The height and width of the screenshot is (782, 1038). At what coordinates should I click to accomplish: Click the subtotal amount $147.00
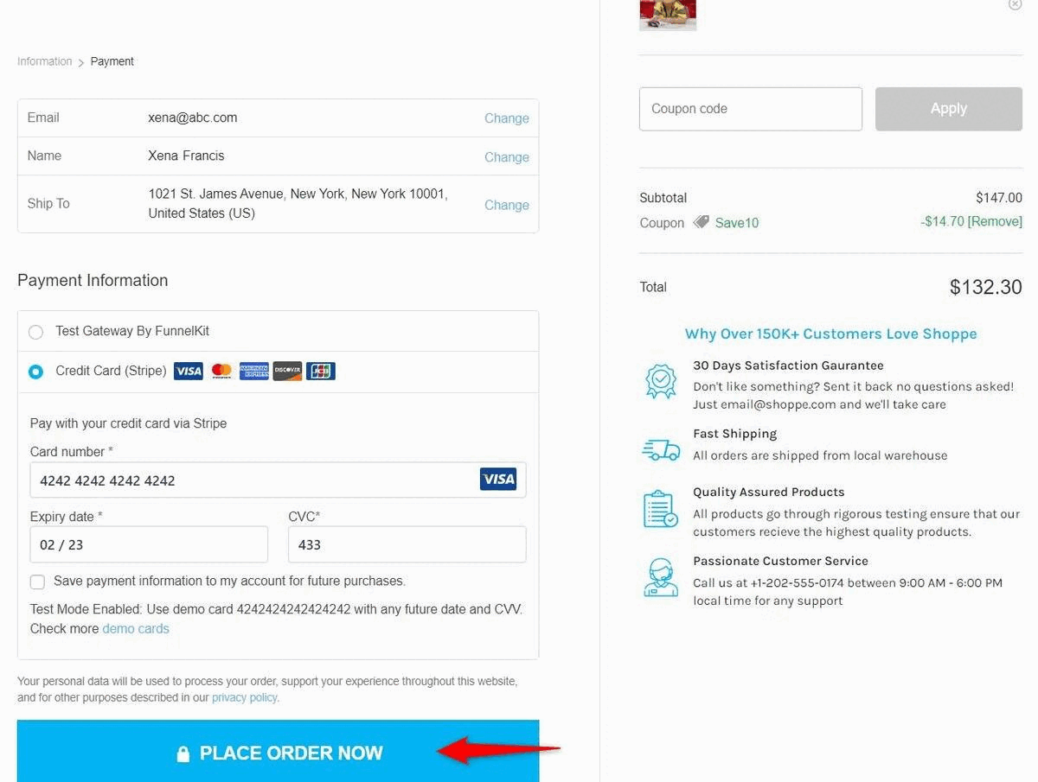coord(999,198)
